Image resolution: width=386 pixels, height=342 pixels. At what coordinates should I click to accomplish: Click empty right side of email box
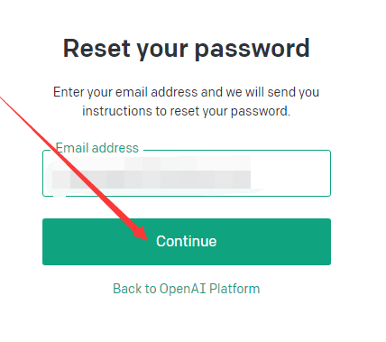click(290, 173)
